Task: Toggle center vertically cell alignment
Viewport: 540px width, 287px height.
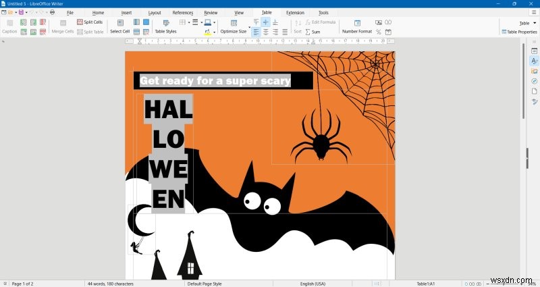Action: 265,22
